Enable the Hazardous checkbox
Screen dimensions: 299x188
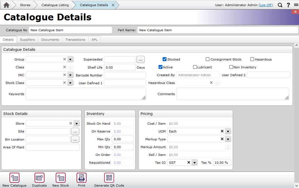pos(252,59)
